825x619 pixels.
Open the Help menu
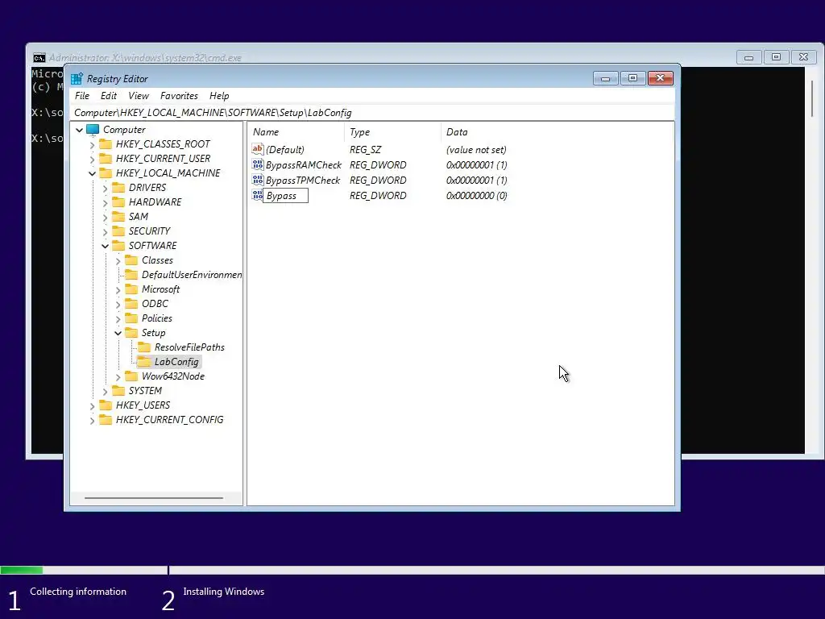click(219, 96)
